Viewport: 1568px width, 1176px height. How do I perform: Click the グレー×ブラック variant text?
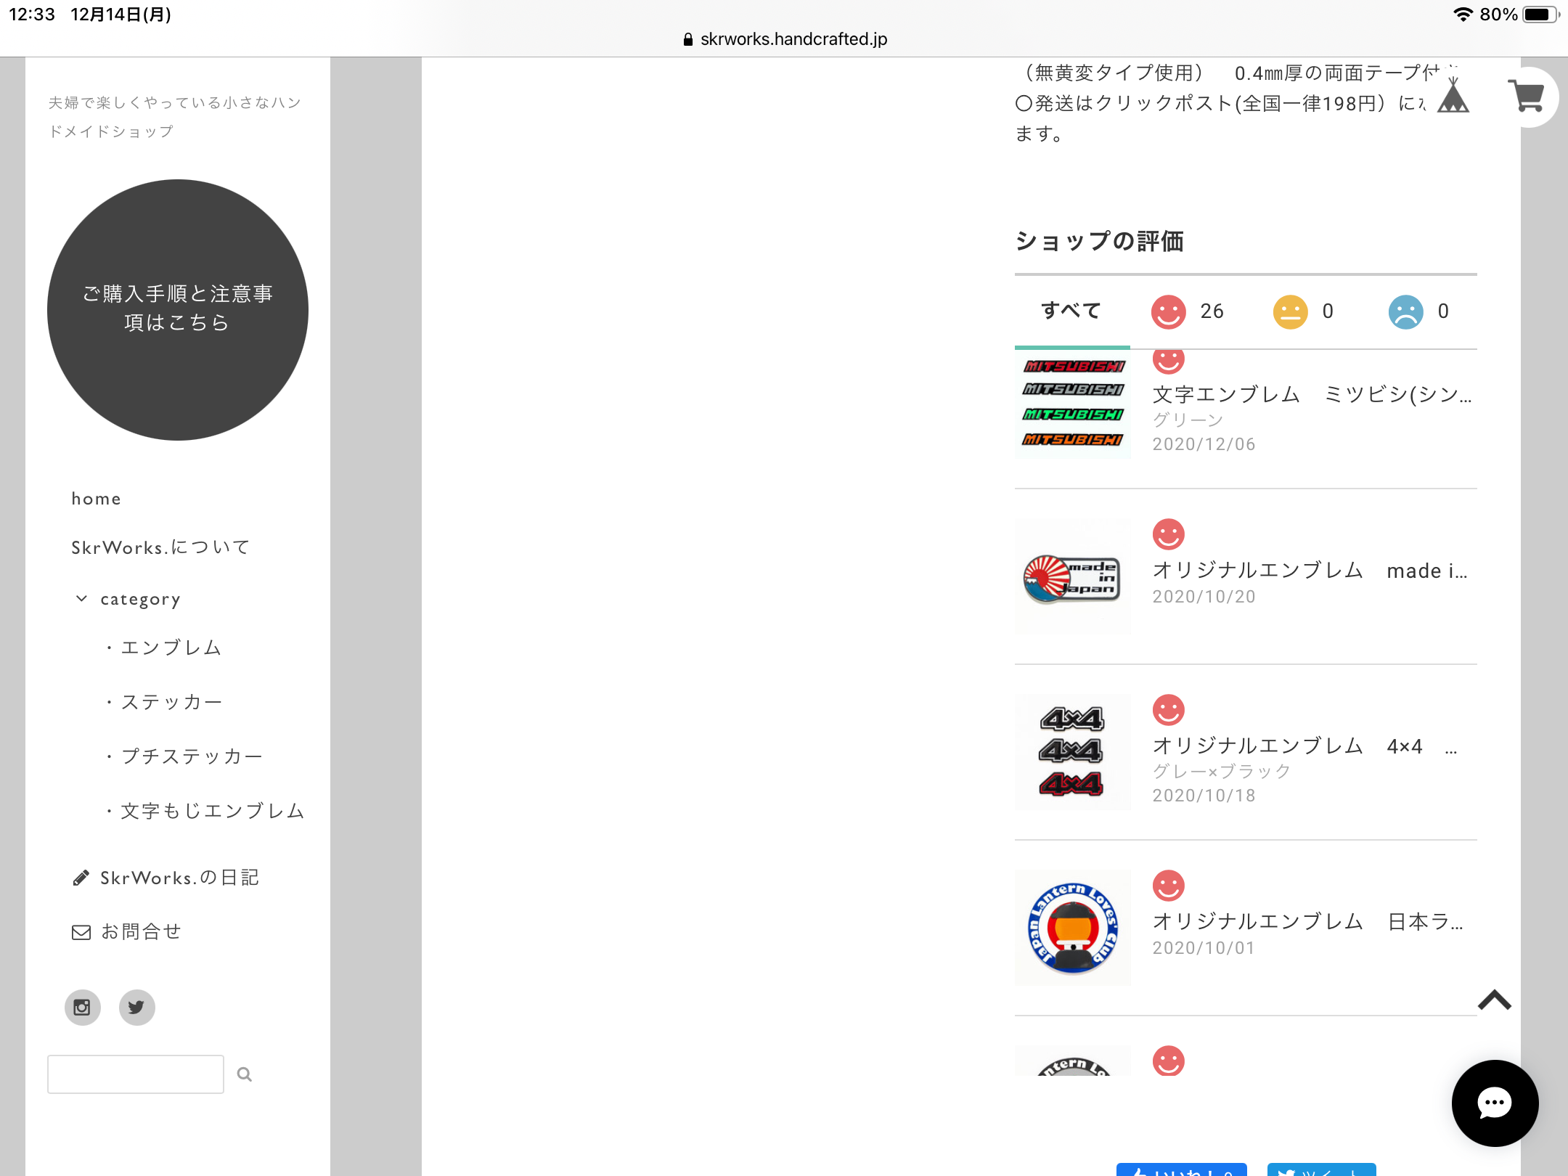pos(1222,771)
